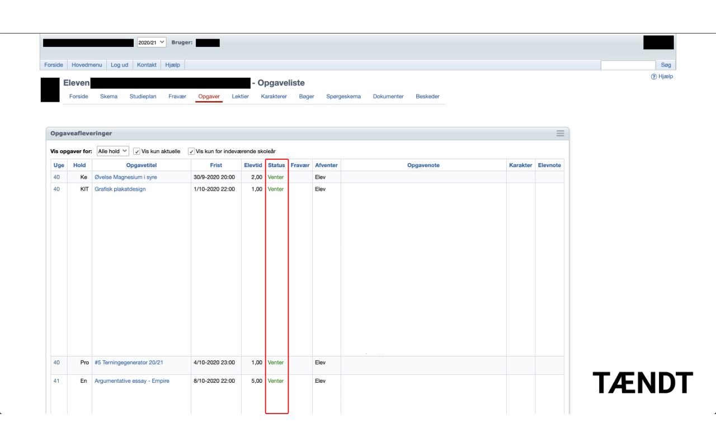The image size is (716, 447).
Task: Click week 40 link for Grafisk plakatdesign
Action: (56, 189)
